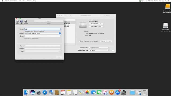Click the back arrow in Printers & Scanners
Image resolution: width=171 pixels, height=96 pixels.
[64, 15]
